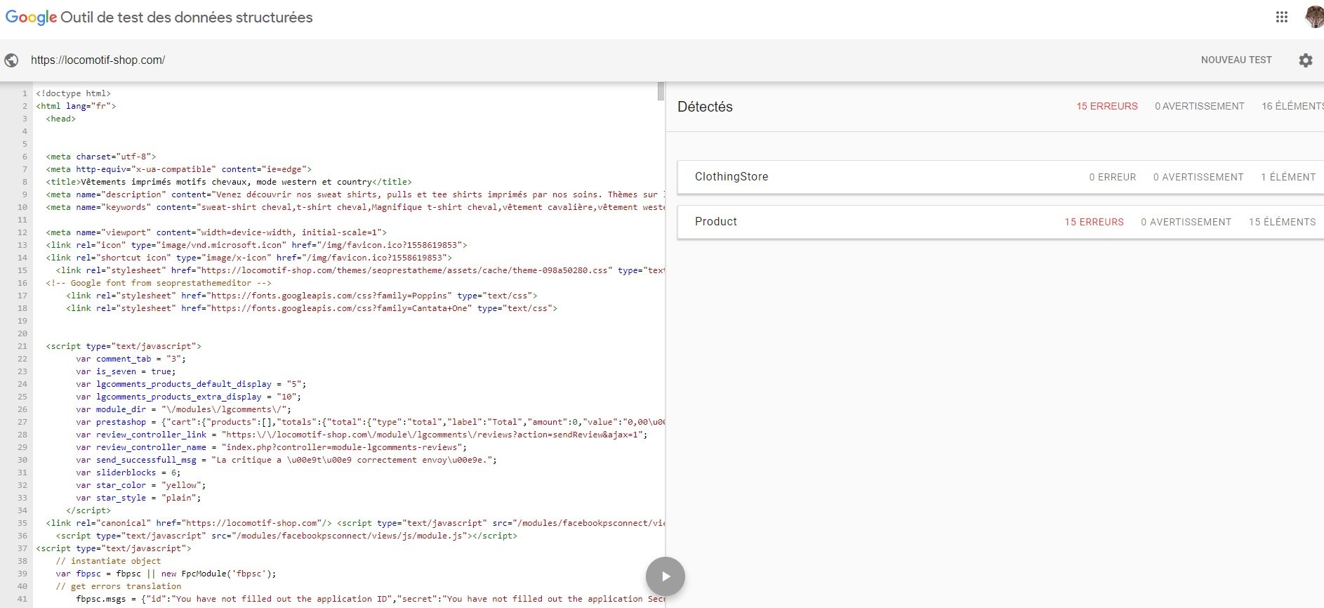Click the 15 ERREURS summary at top
This screenshot has height=608, width=1324.
1107,107
